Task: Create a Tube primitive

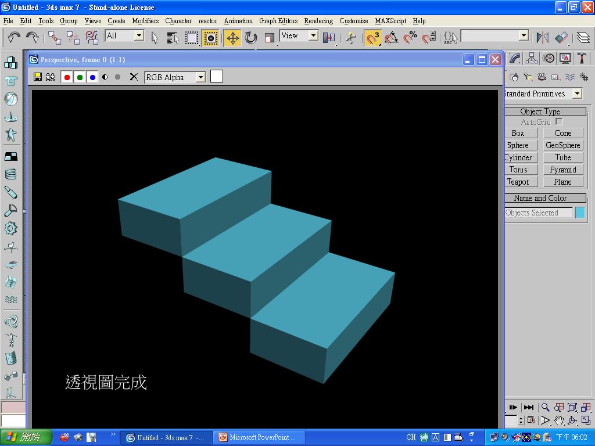Action: (x=562, y=157)
